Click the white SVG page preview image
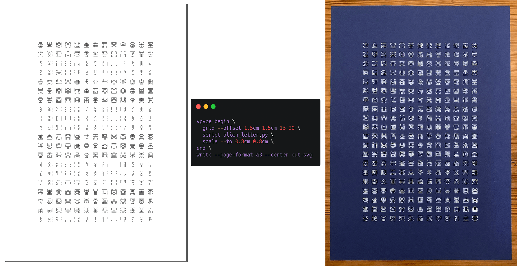517x266 pixels. [96, 133]
